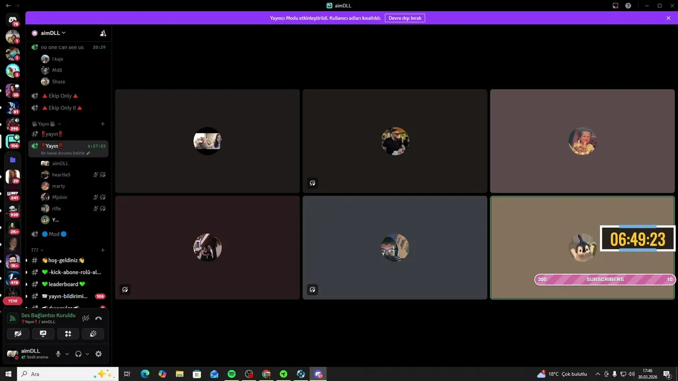Add a channel to the Yayın category
The width and height of the screenshot is (678, 381).
(103, 124)
